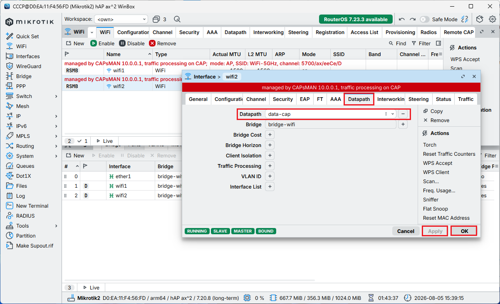Open the windows list icon showing 3
This screenshot has height=304, width=500.
pyautogui.click(x=159, y=19)
